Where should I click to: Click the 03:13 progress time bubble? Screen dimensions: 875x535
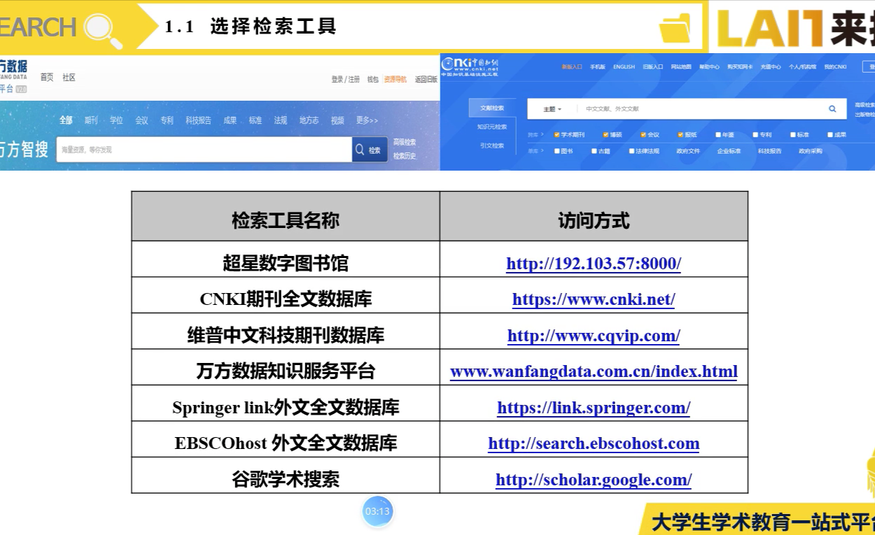click(x=378, y=511)
